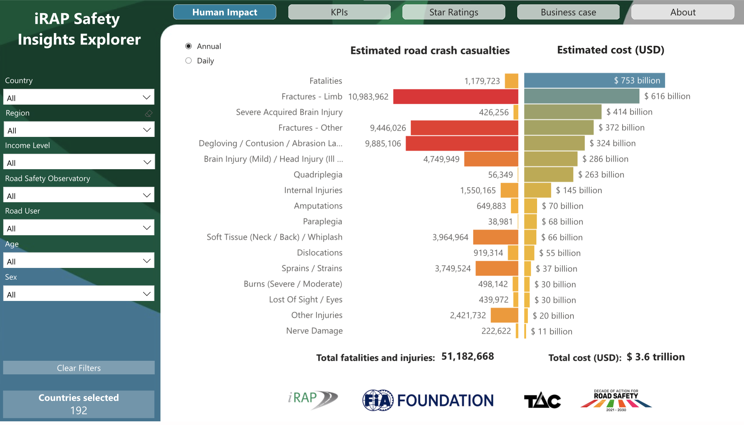Click the FIA Foundation logo
The image size is (744, 425).
(x=428, y=400)
